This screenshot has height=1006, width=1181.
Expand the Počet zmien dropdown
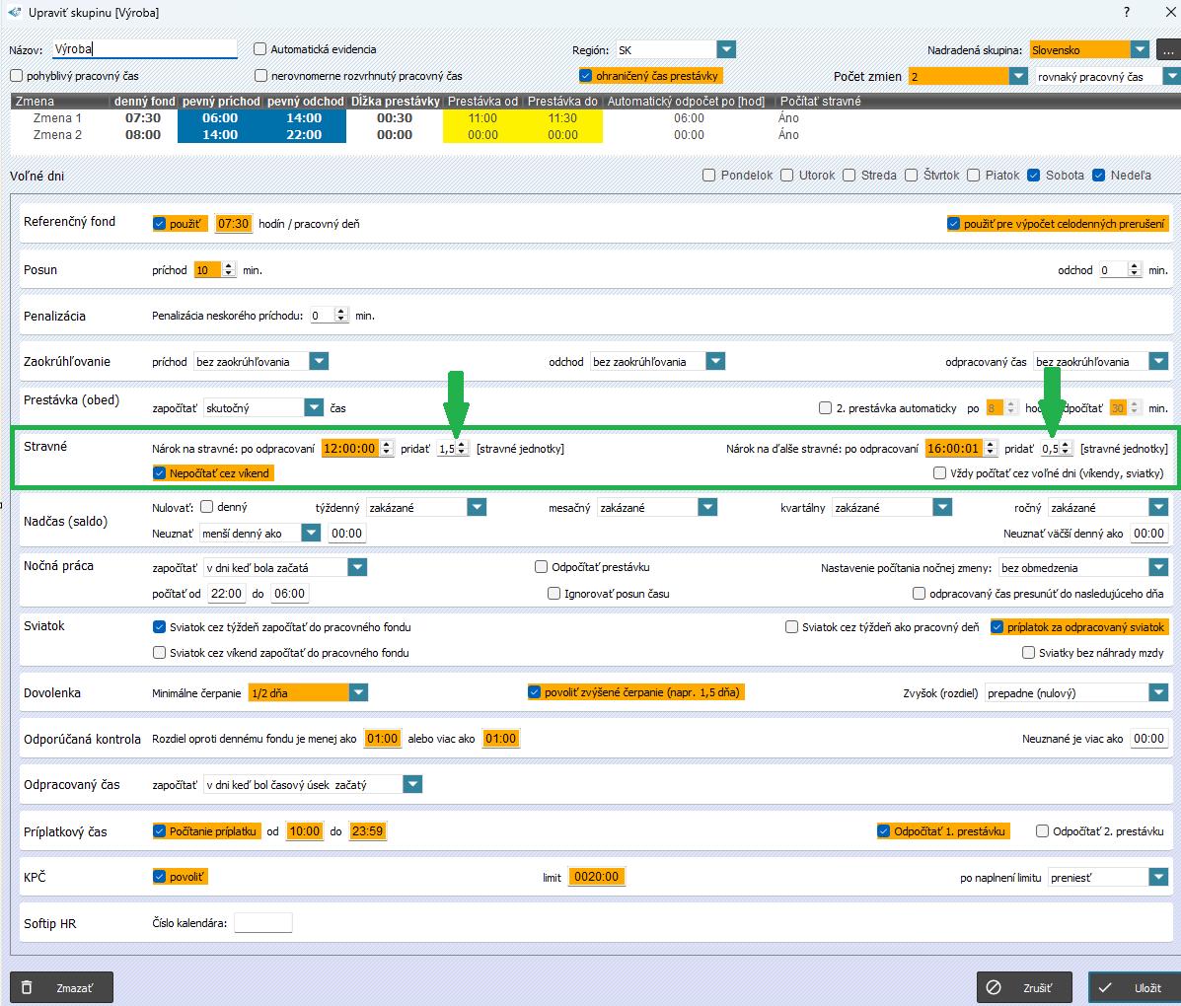1017,76
